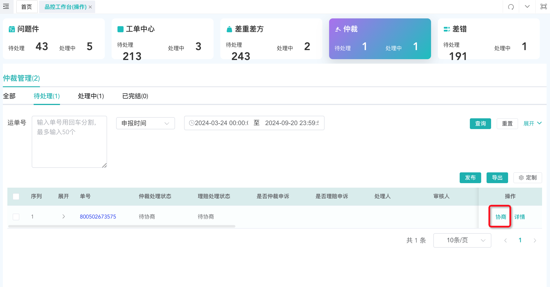Select the 问题件 card icon
Viewport: 550px width, 287px height.
(12, 29)
